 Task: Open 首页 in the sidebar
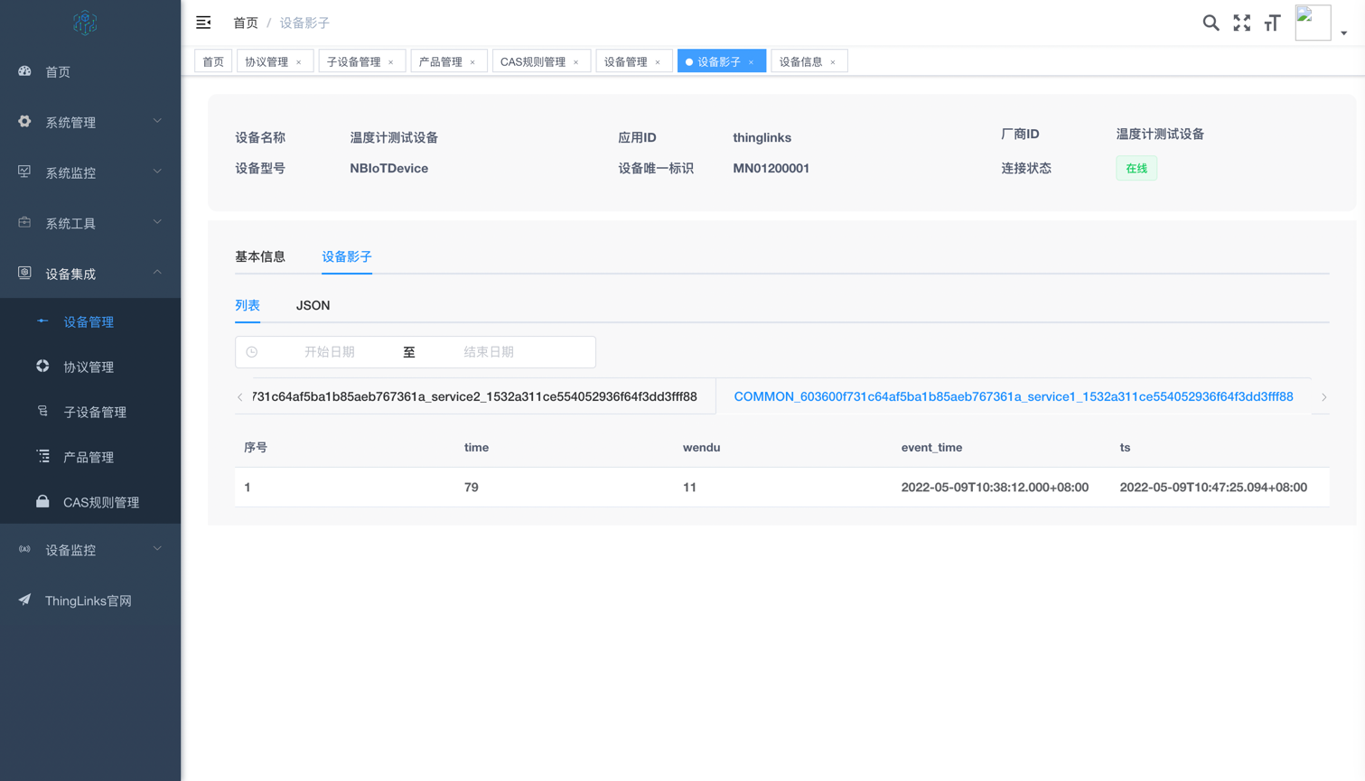click(90, 71)
